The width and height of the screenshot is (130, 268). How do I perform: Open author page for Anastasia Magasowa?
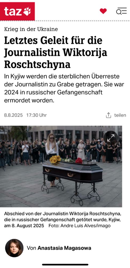[64, 248]
